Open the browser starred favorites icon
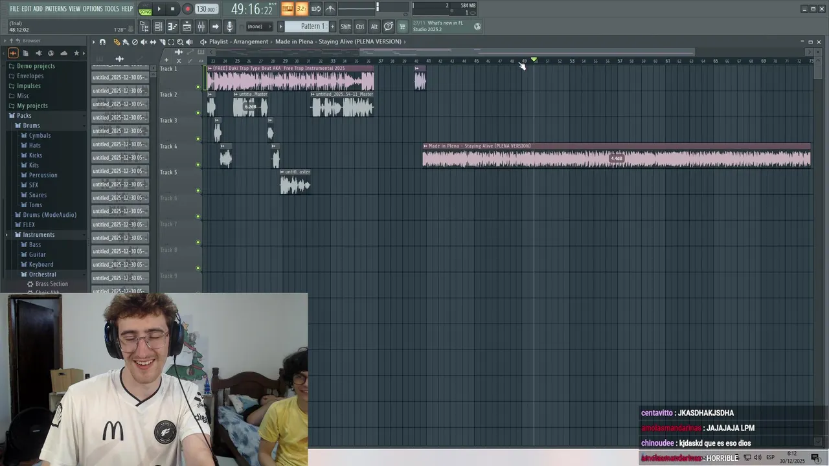The image size is (829, 466). (76, 53)
